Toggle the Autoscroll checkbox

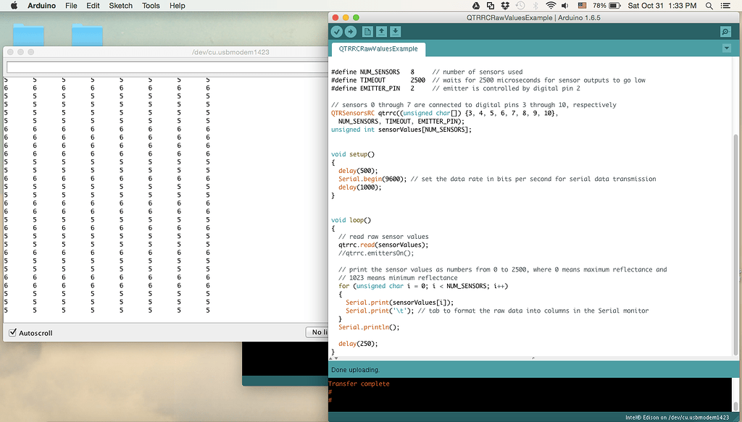pyautogui.click(x=12, y=333)
